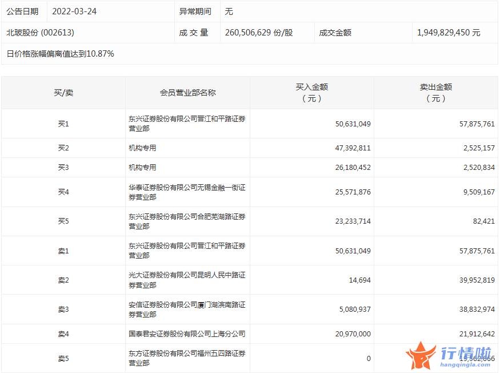Click 东兴证券合肥芜湖路 branch name
Viewport: 500px width, 373px height.
pyautogui.click(x=187, y=221)
